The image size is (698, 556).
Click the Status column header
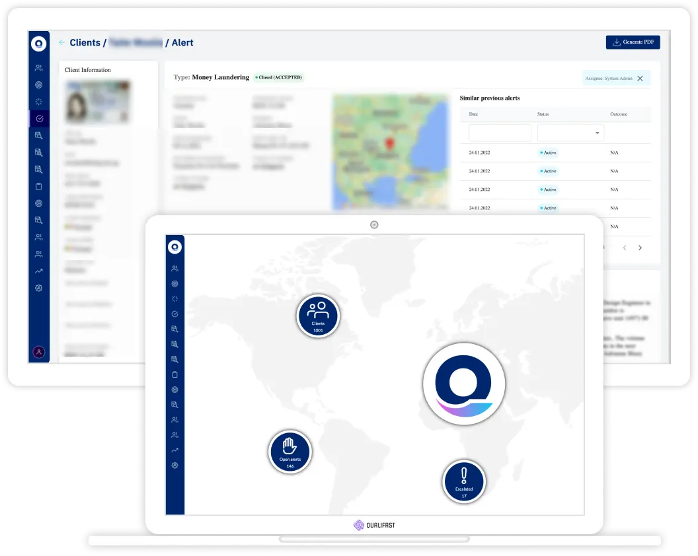543,114
